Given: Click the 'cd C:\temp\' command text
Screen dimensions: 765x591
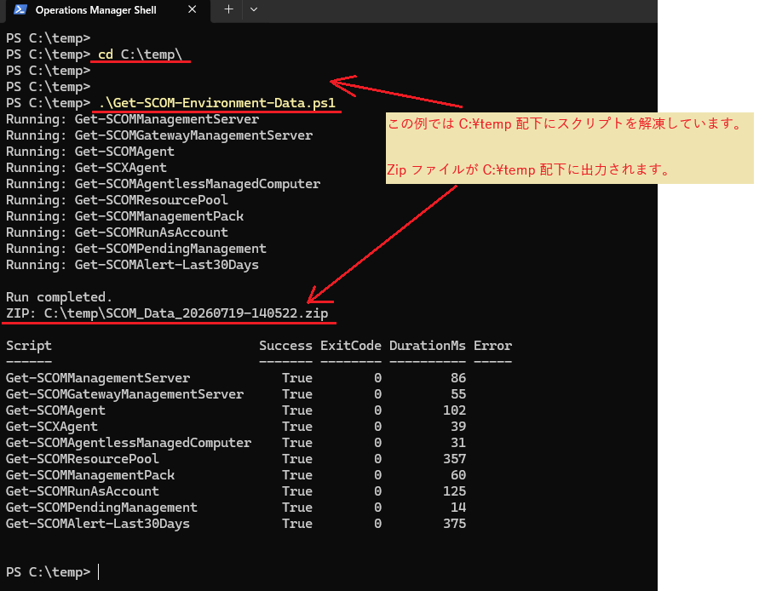Looking at the screenshot, I should pos(140,55).
